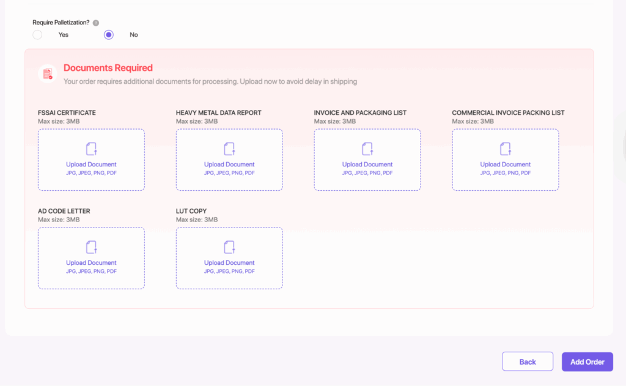Click the help icon beside Require Palletization
The width and height of the screenshot is (626, 386).
point(96,23)
